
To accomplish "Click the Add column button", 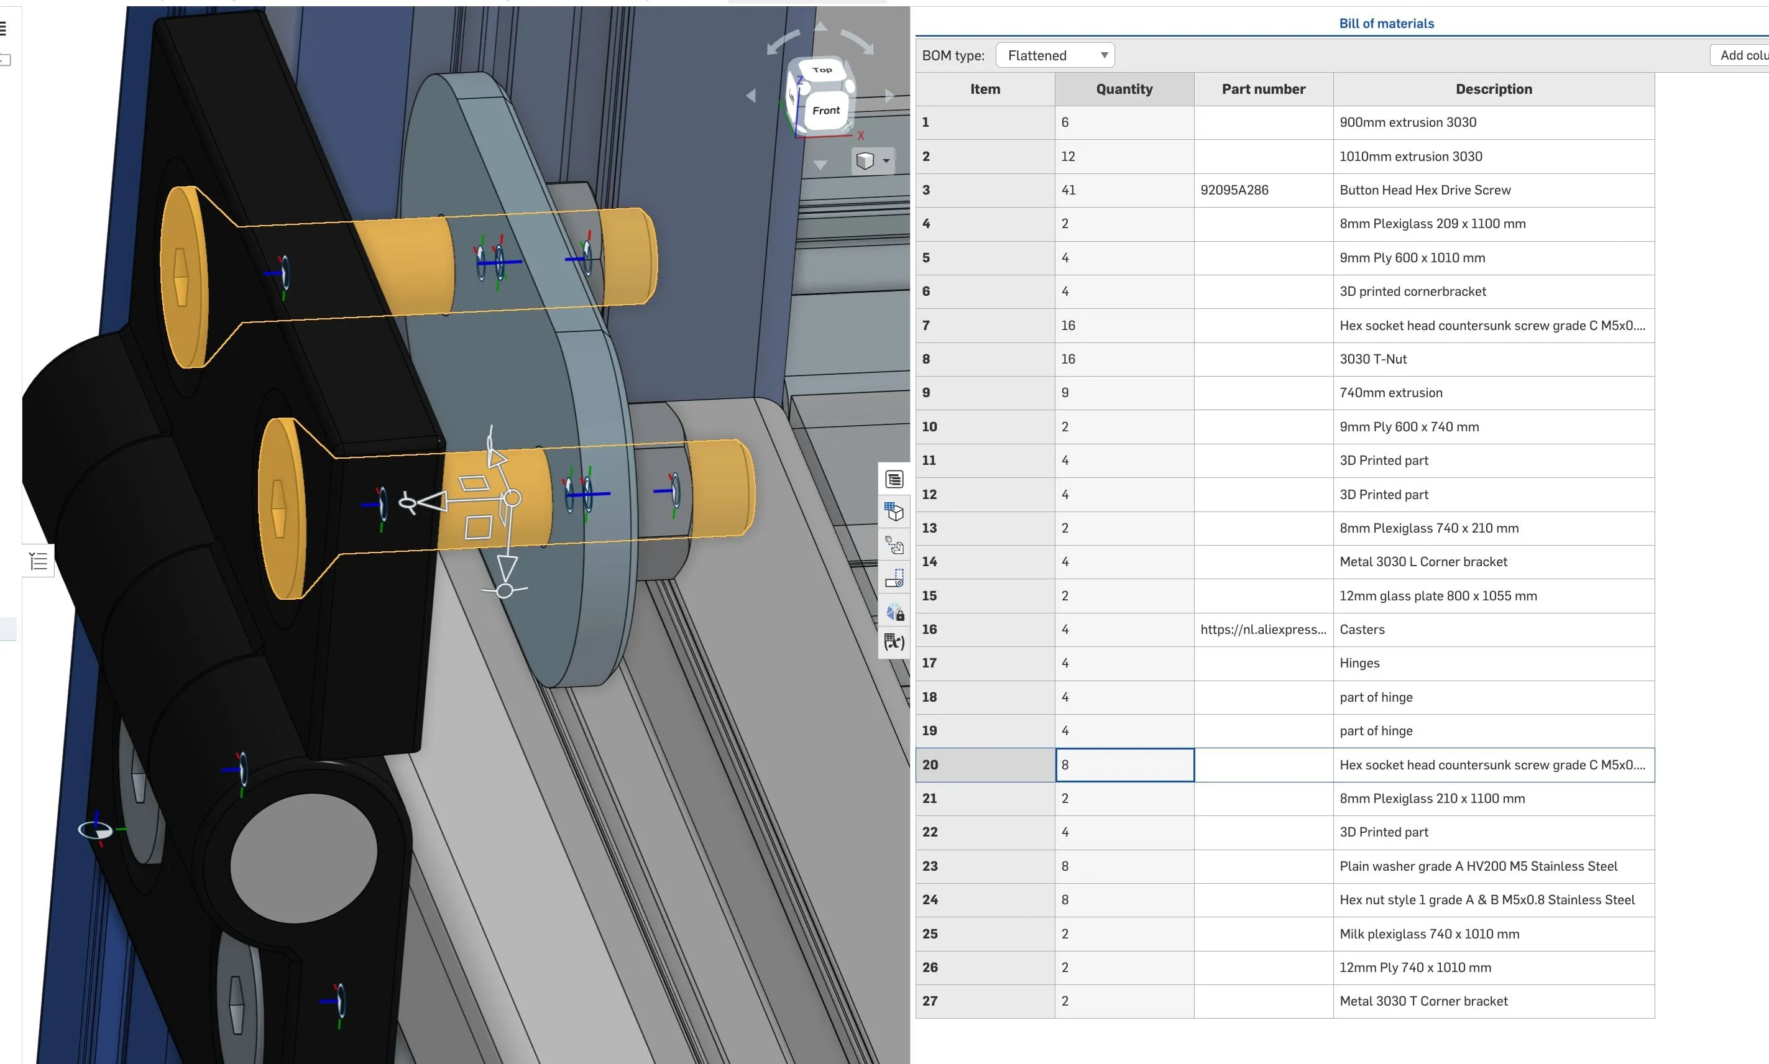I will 1741,55.
